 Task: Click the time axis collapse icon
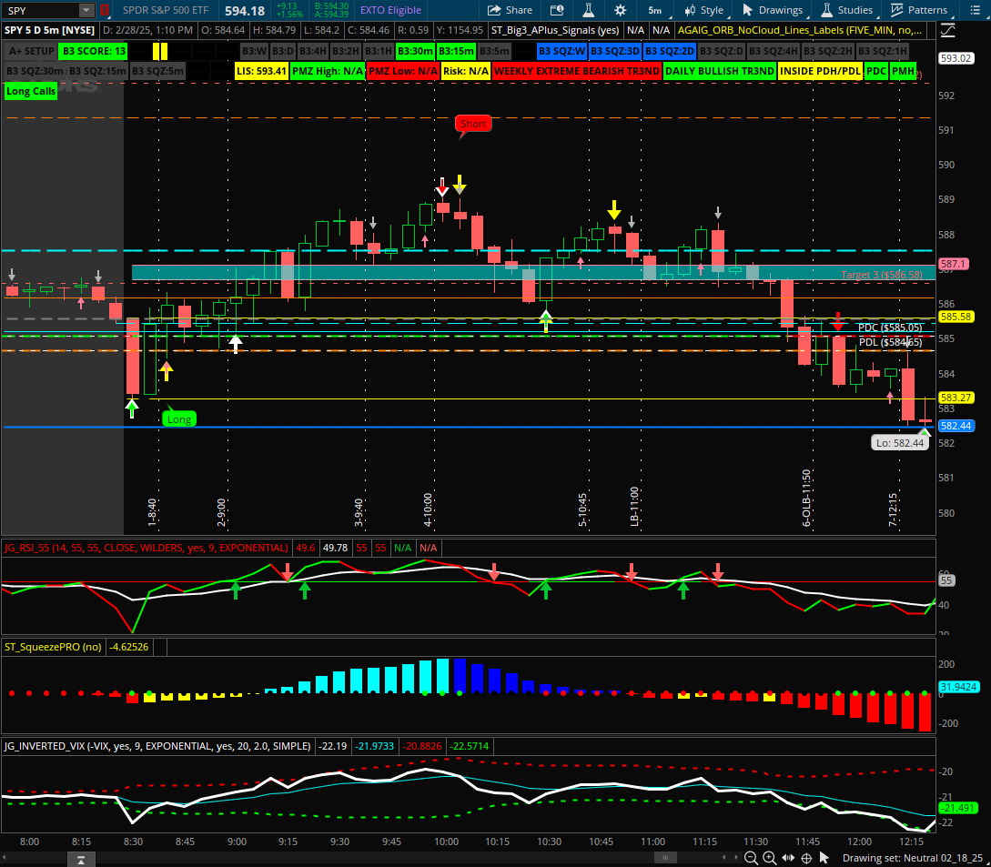(81, 858)
